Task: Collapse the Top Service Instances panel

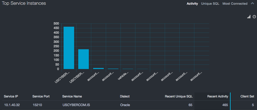Action: [252, 3]
